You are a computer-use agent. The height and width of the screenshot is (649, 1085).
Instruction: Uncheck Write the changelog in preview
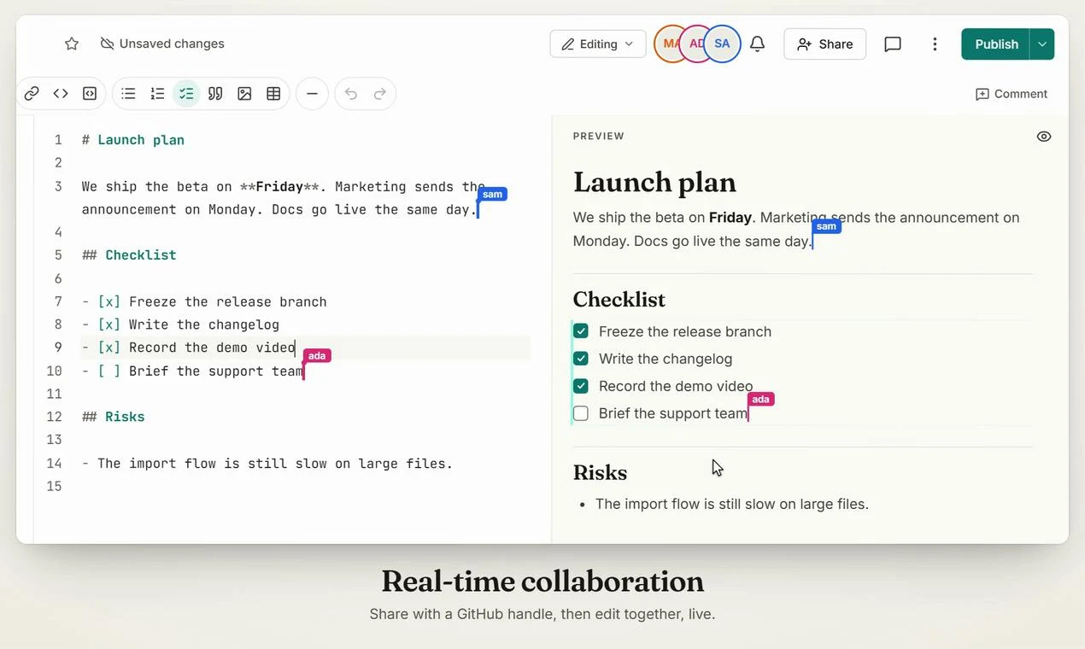(581, 359)
